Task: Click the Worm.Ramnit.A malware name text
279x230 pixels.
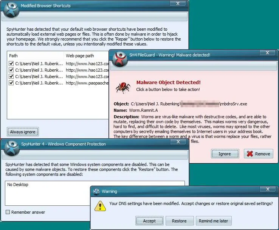Action: (x=143, y=110)
